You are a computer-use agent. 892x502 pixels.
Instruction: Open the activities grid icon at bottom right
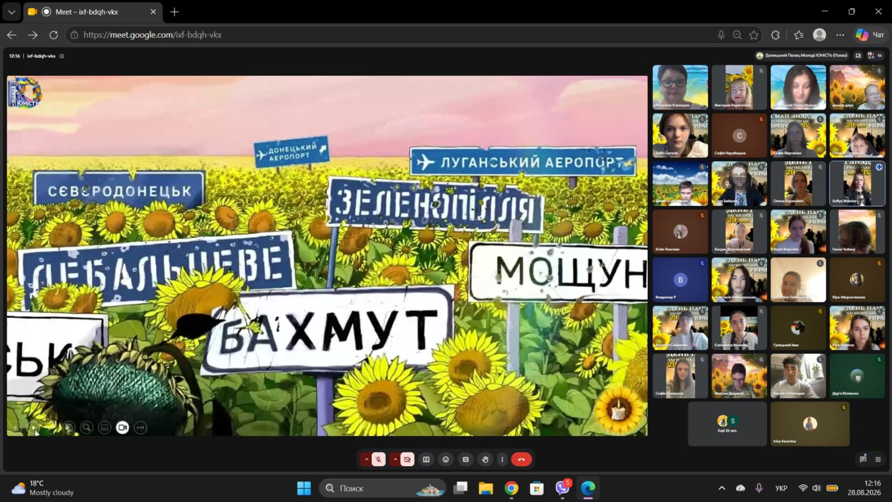coord(878,459)
